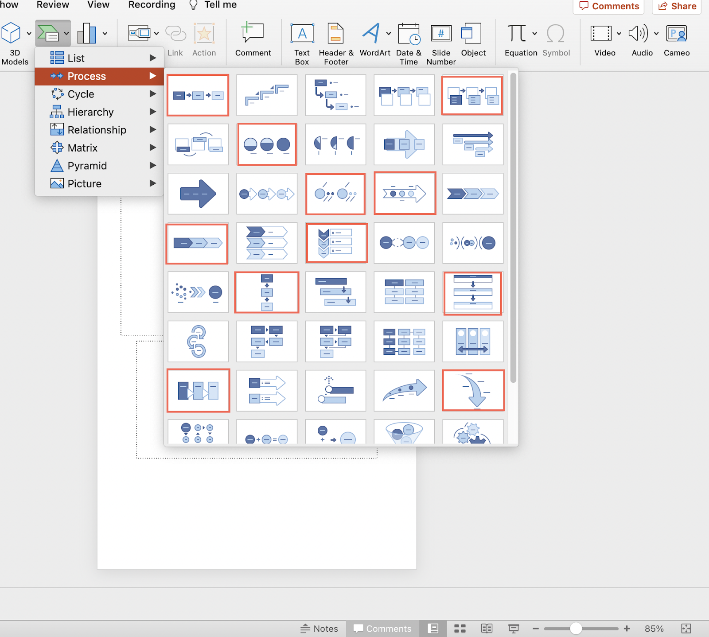Insert the Slide Number
The height and width of the screenshot is (637, 709).
[x=440, y=40]
